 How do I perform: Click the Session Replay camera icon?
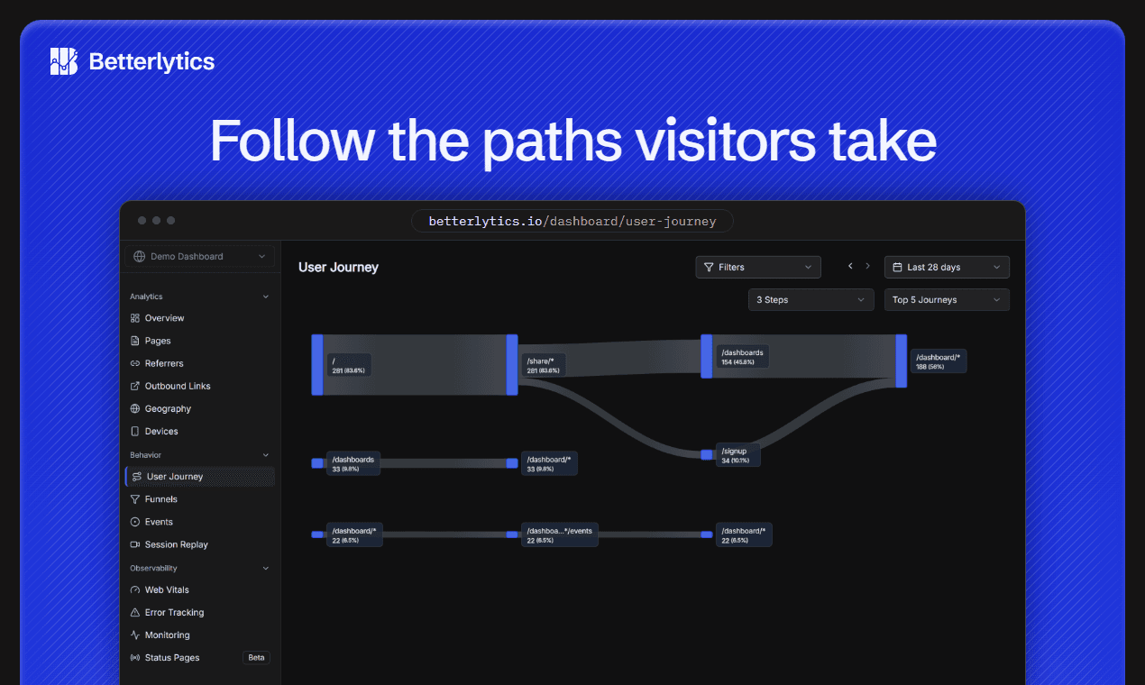point(135,544)
